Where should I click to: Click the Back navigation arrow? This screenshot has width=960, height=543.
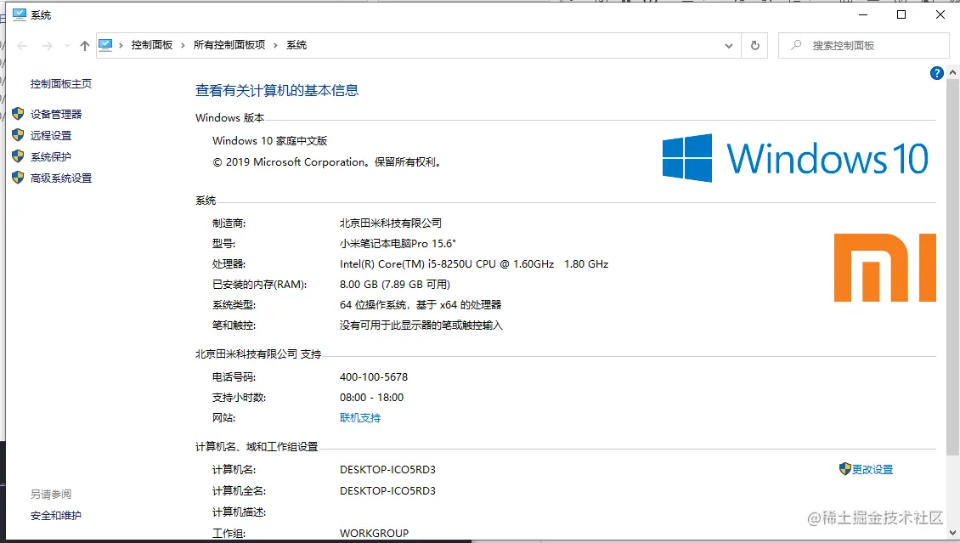pyautogui.click(x=22, y=45)
